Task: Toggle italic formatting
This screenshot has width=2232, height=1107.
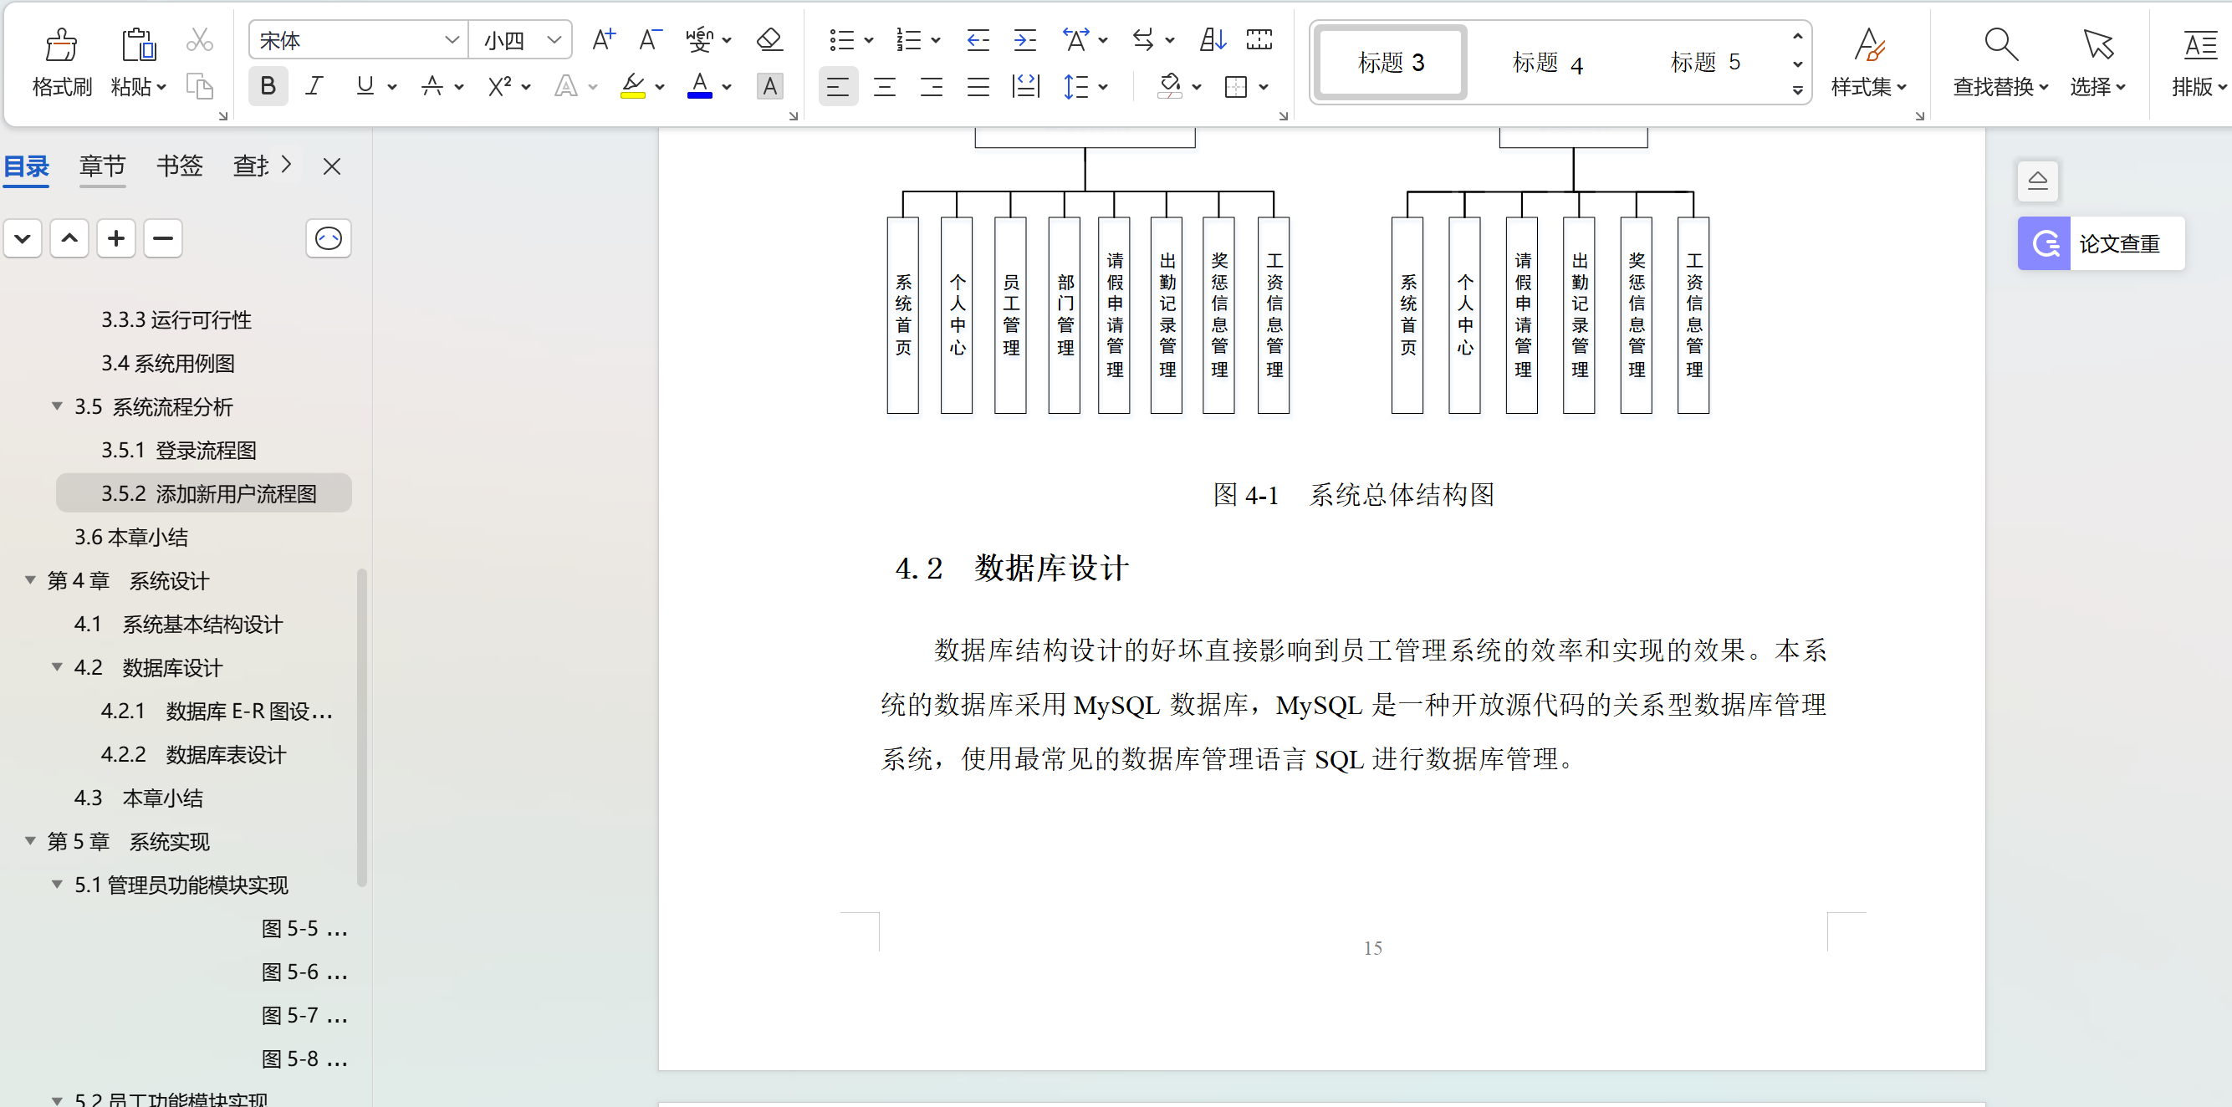Action: [314, 86]
